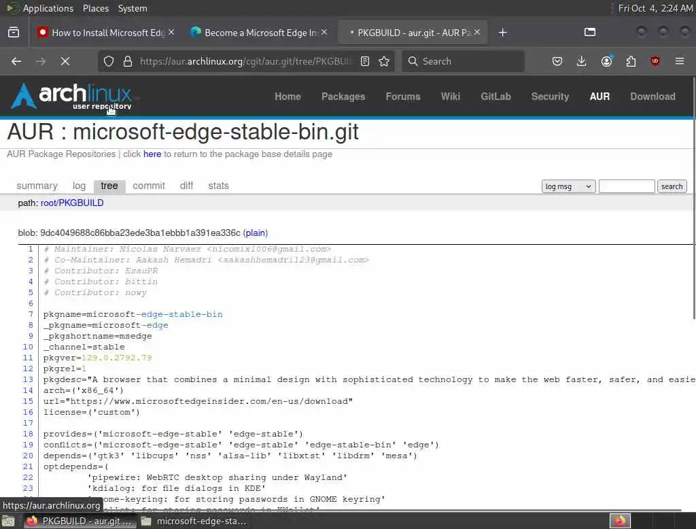The image size is (696, 529).
Task: Switch to the cgit commit tab
Action: pos(149,186)
